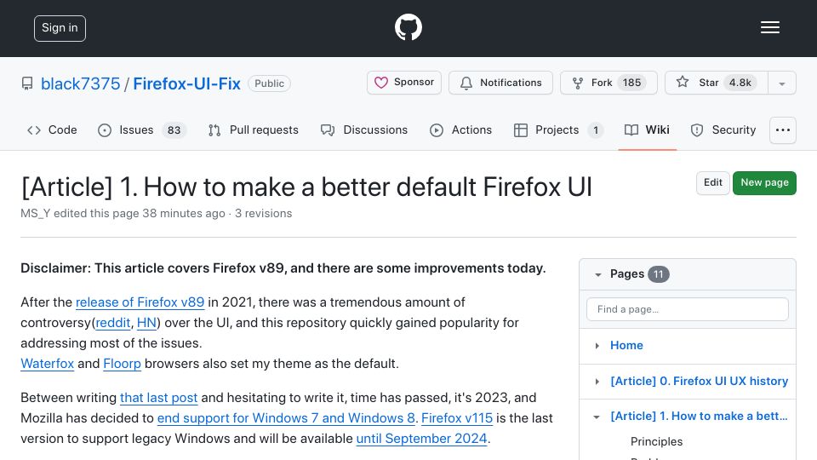The height and width of the screenshot is (460, 817).
Task: Open the 3 revisions history link
Action: click(263, 213)
